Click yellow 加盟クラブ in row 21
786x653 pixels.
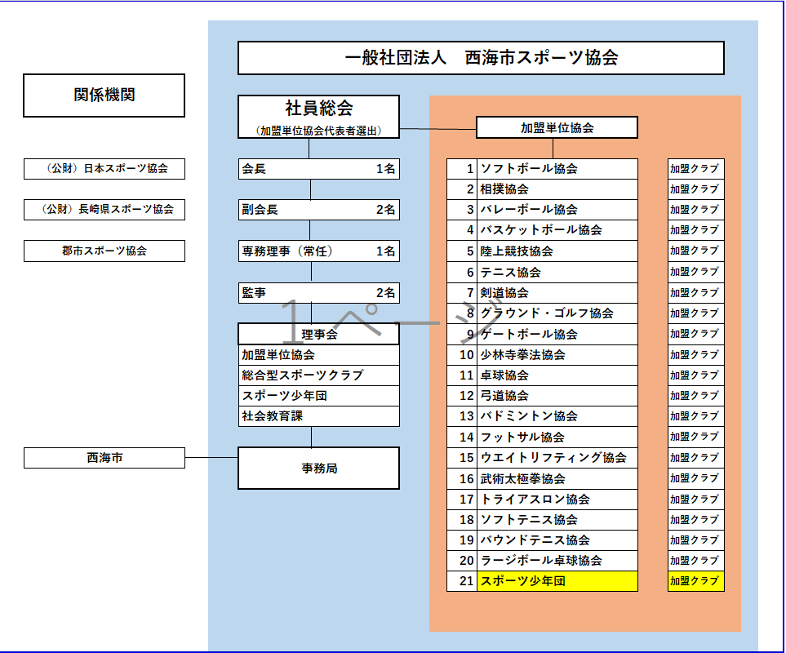click(695, 581)
